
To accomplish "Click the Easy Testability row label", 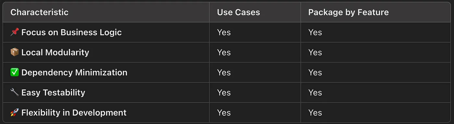I will click(53, 93).
